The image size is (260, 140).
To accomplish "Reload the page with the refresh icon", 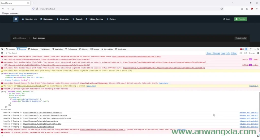I will pyautogui.click(x=13, y=9).
